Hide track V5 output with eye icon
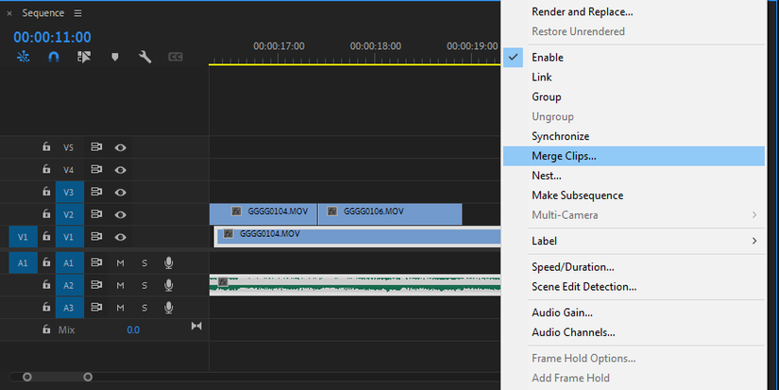Screen dimensions: 779x390 [x=120, y=147]
